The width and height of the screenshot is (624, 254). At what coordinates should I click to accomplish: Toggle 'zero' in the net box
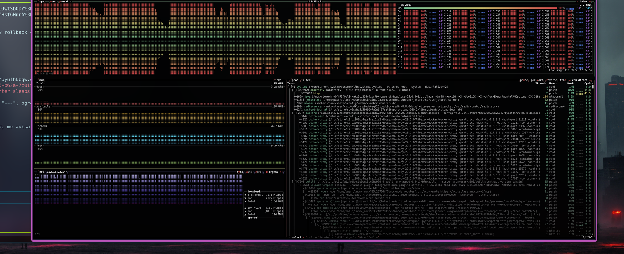point(258,172)
